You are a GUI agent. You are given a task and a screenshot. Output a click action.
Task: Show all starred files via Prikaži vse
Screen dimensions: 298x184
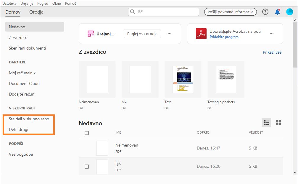272,52
